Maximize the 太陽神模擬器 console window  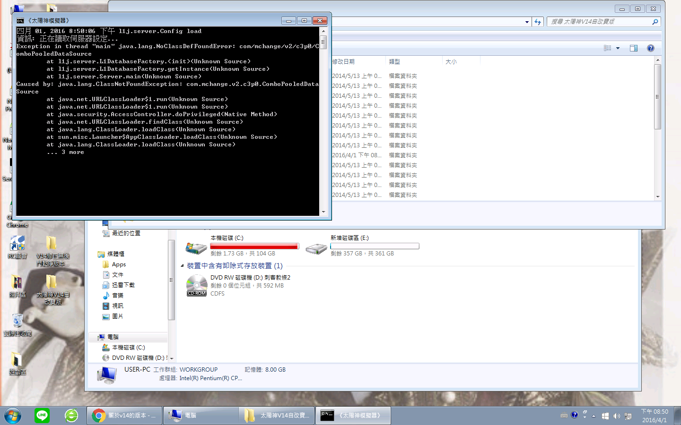tap(304, 20)
